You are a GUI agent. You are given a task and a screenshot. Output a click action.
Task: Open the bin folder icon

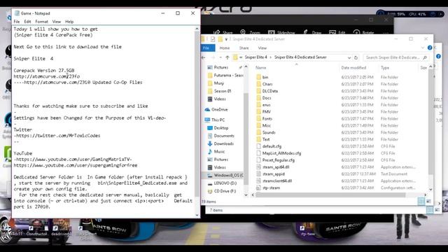(258, 77)
